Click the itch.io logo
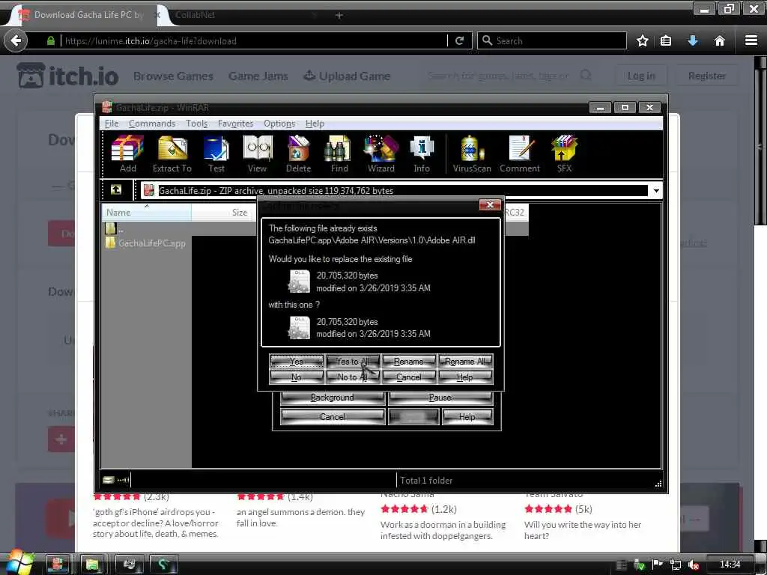Viewport: 767px width, 575px height. 67,76
